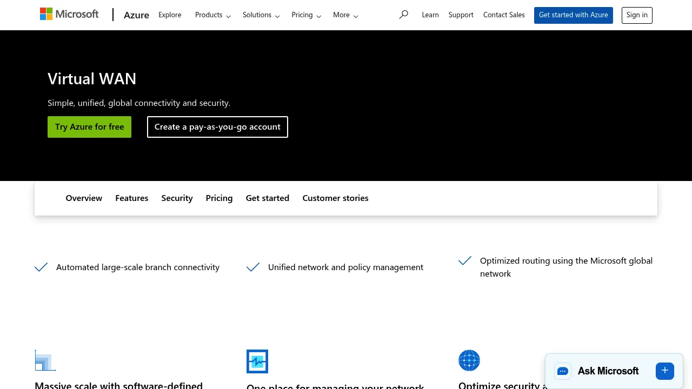Click 'One place for managing your network' heading
The height and width of the screenshot is (389, 692).
click(x=335, y=386)
